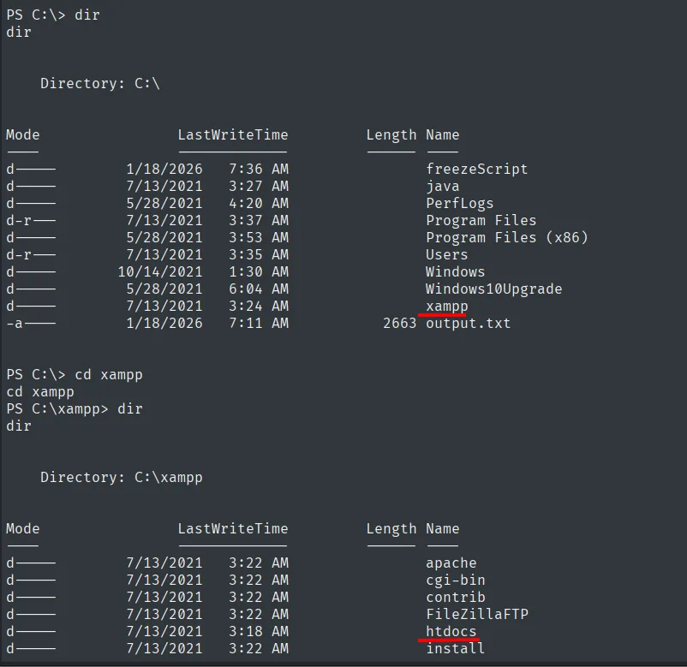
Task: Select the underlined xampp folder name
Action: pos(446,307)
